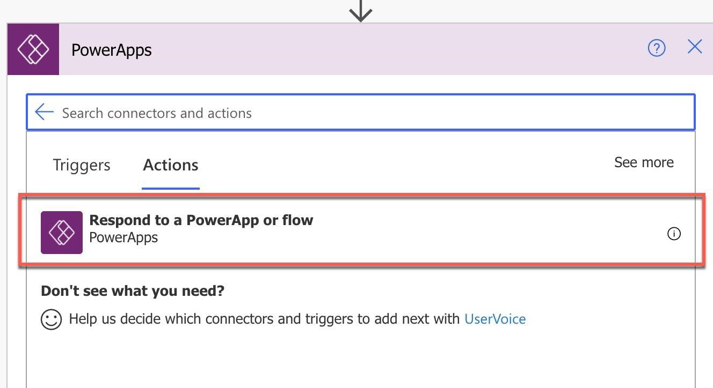This screenshot has width=713, height=388.
Task: Click the PowerApps icon beside Respond action
Action: pos(62,233)
